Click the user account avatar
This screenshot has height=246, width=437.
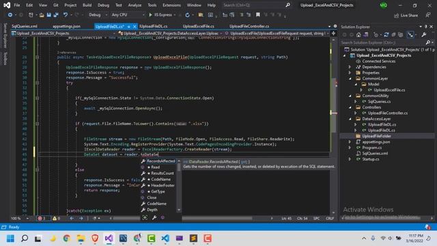pos(384,5)
